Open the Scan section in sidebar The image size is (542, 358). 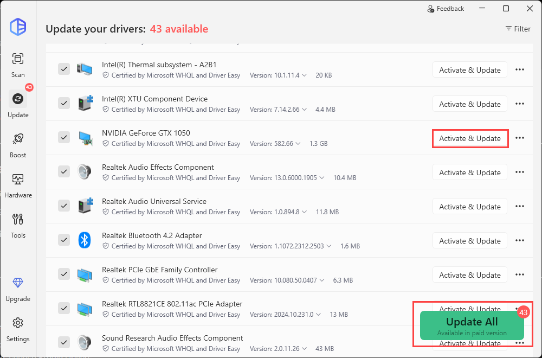[x=18, y=65]
